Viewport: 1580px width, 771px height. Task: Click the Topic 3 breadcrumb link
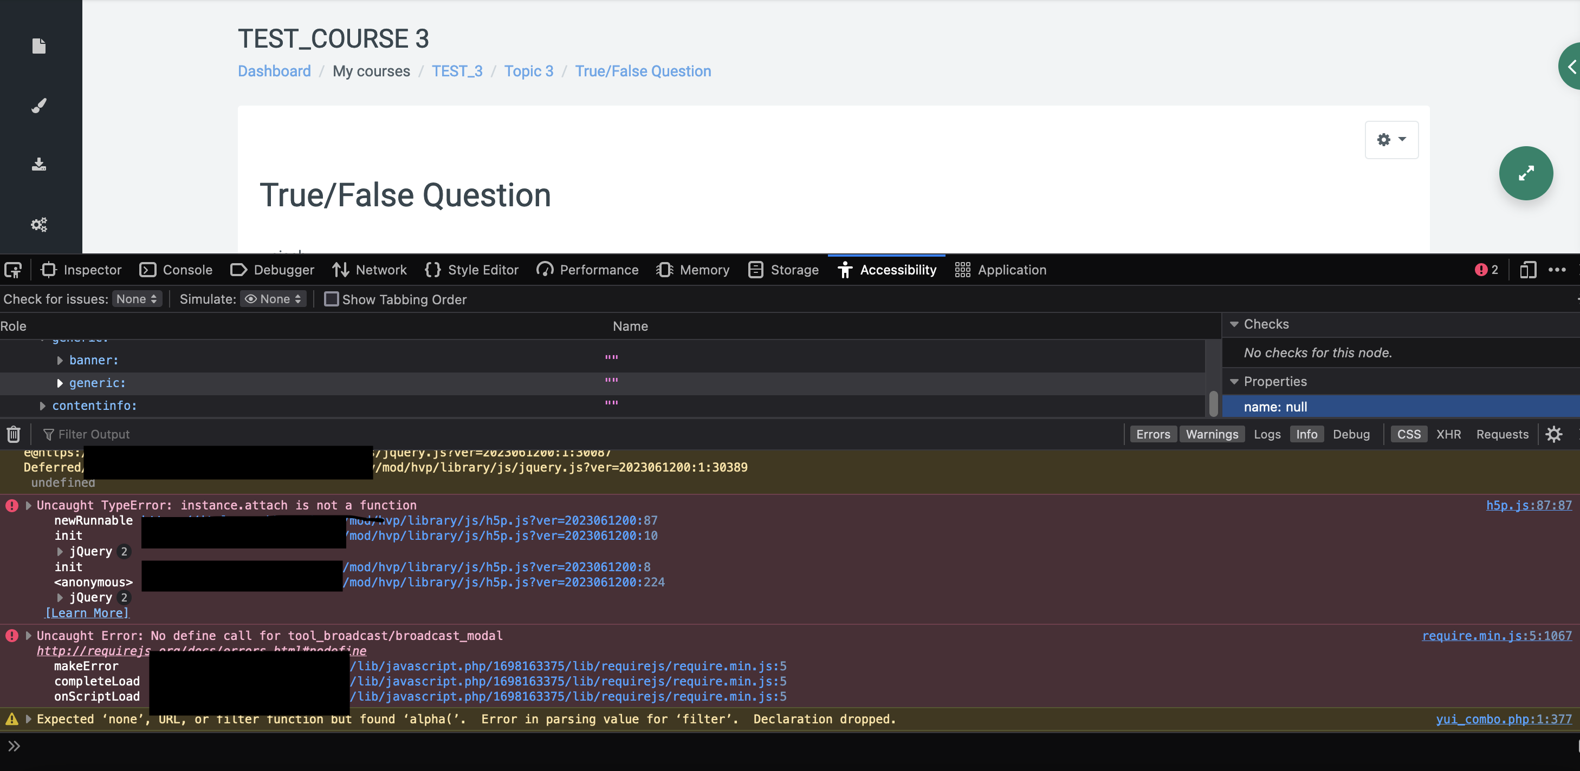[x=529, y=71]
